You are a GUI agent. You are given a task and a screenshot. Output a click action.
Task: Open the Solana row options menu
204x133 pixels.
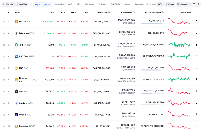click(x=197, y=114)
